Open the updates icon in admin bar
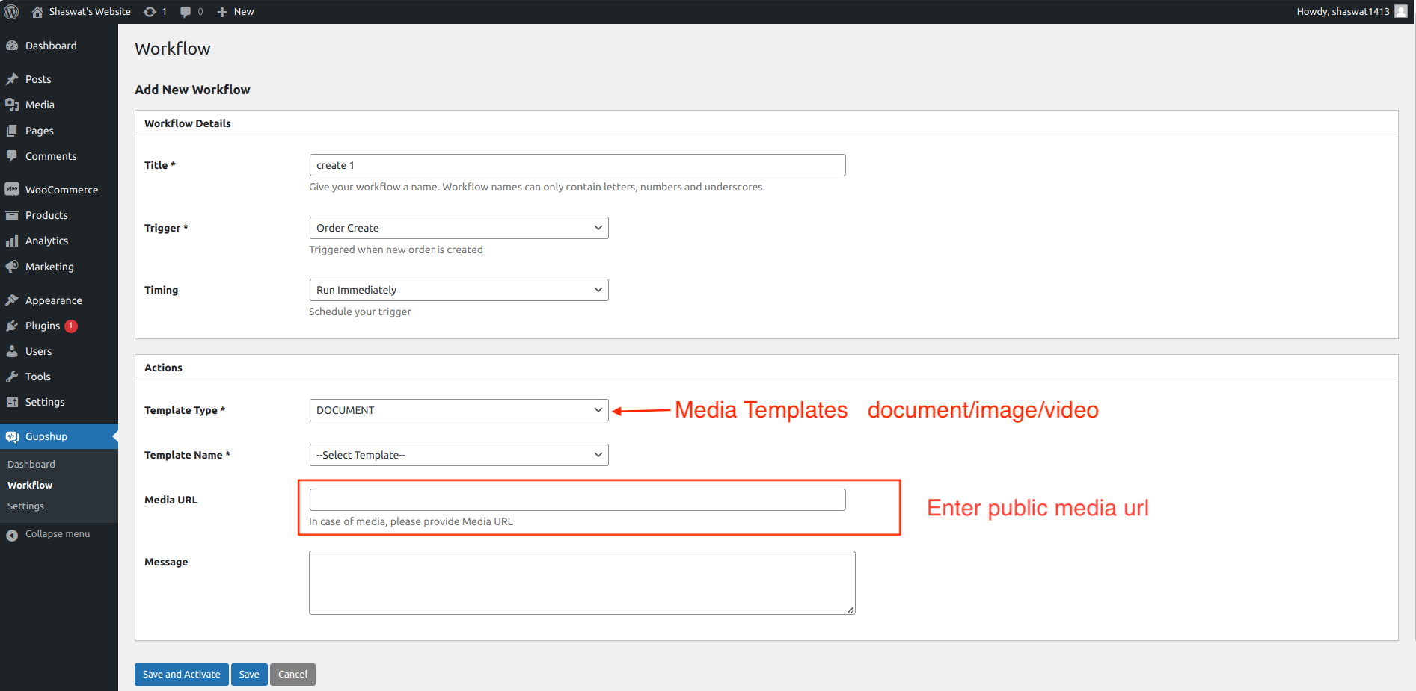The width and height of the screenshot is (1416, 691). pyautogui.click(x=150, y=12)
